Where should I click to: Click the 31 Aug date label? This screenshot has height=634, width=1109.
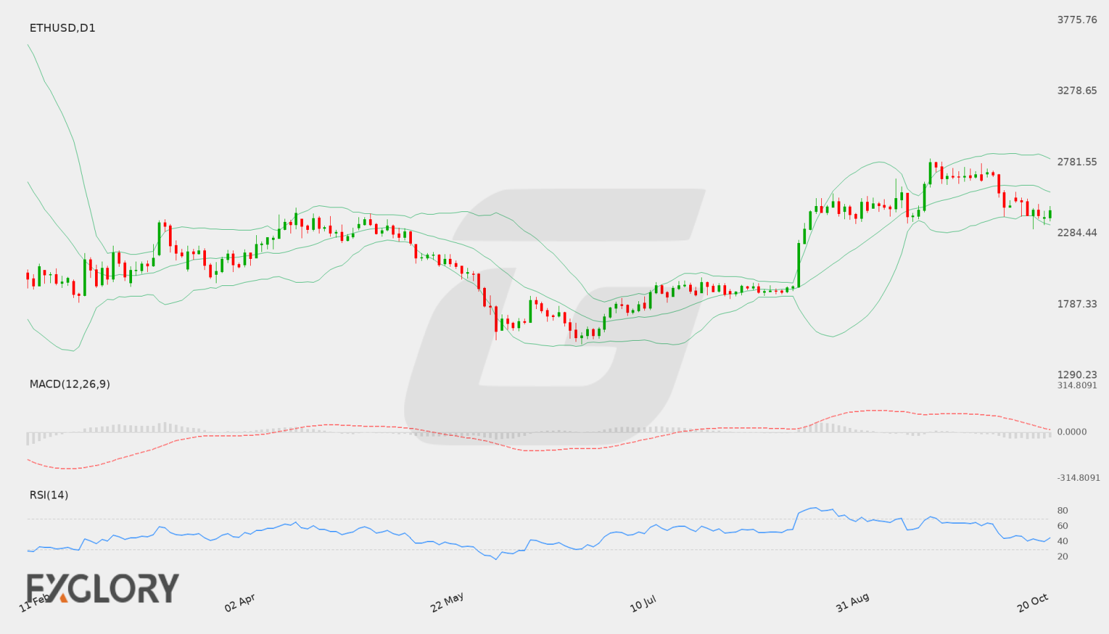coord(852,602)
